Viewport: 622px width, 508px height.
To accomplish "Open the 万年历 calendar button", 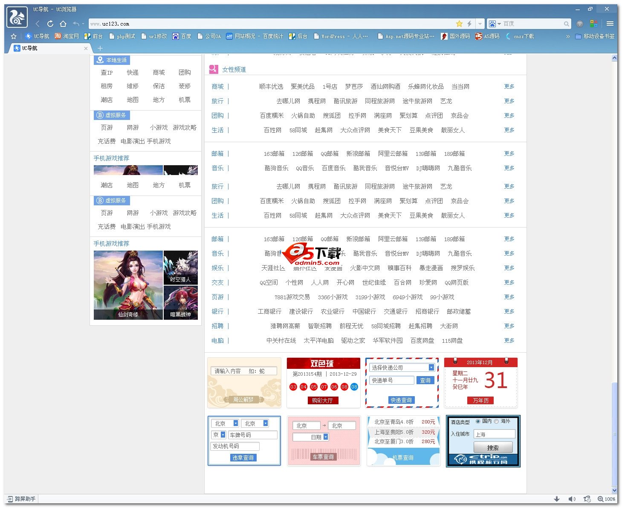I will click(480, 400).
